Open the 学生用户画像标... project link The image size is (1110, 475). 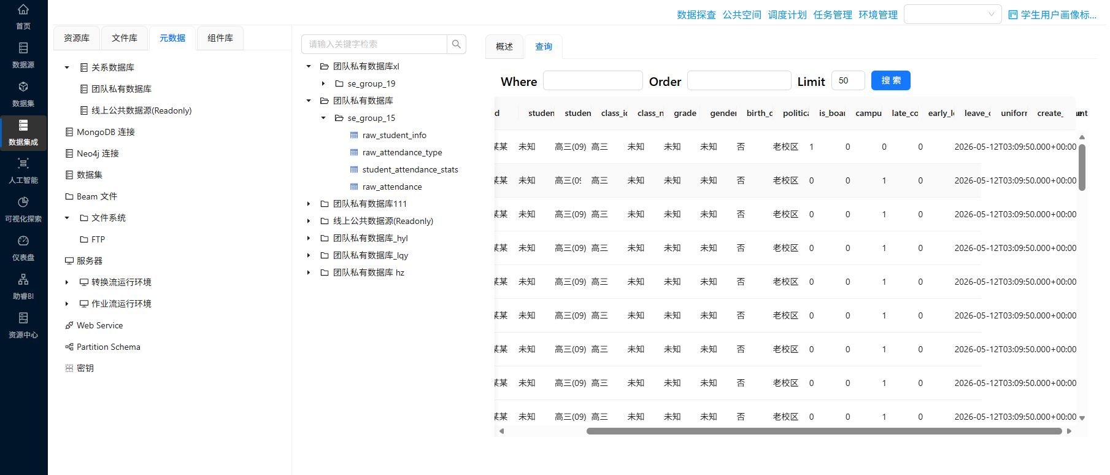point(1052,15)
